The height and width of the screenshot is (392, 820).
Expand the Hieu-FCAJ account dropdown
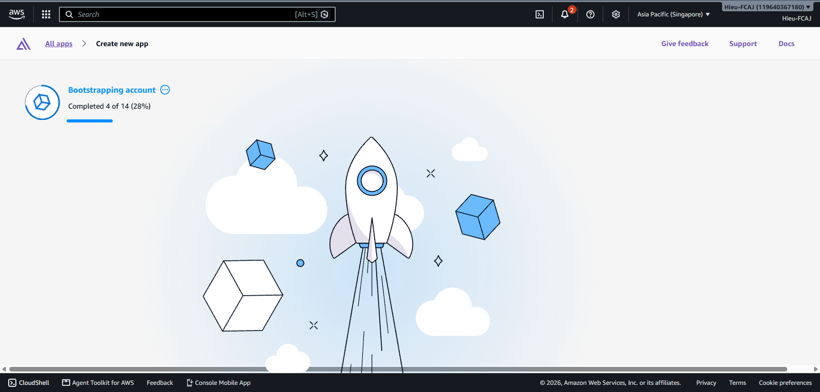(x=767, y=7)
